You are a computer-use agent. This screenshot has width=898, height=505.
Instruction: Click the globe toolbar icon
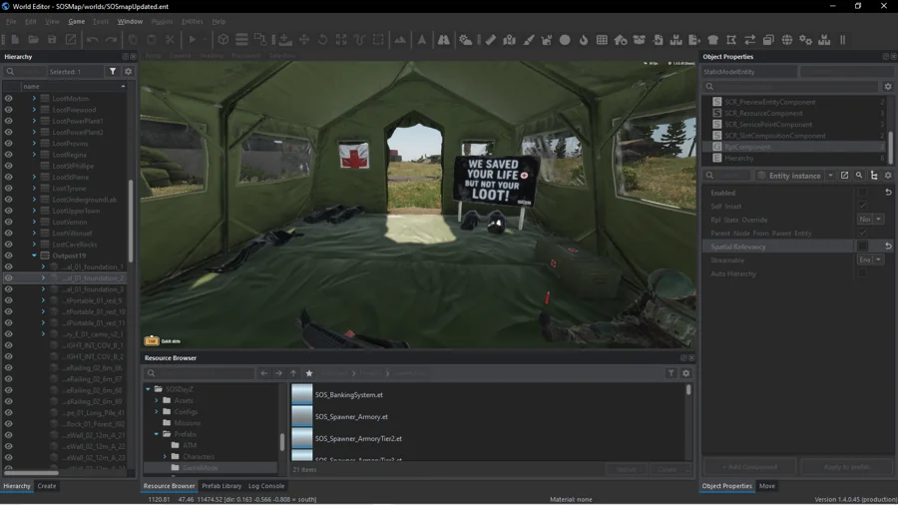click(x=787, y=40)
